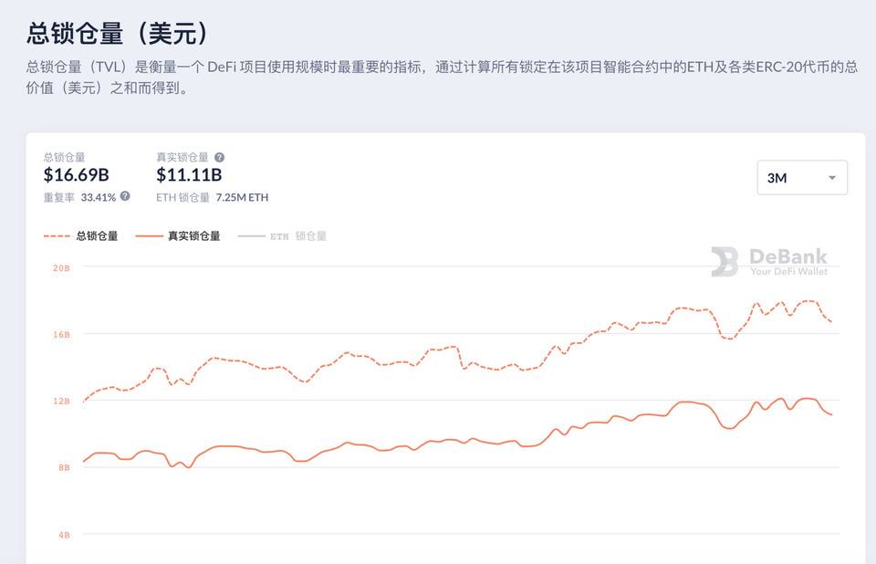Click the dropdown arrow on the 3M selector

[x=831, y=177]
